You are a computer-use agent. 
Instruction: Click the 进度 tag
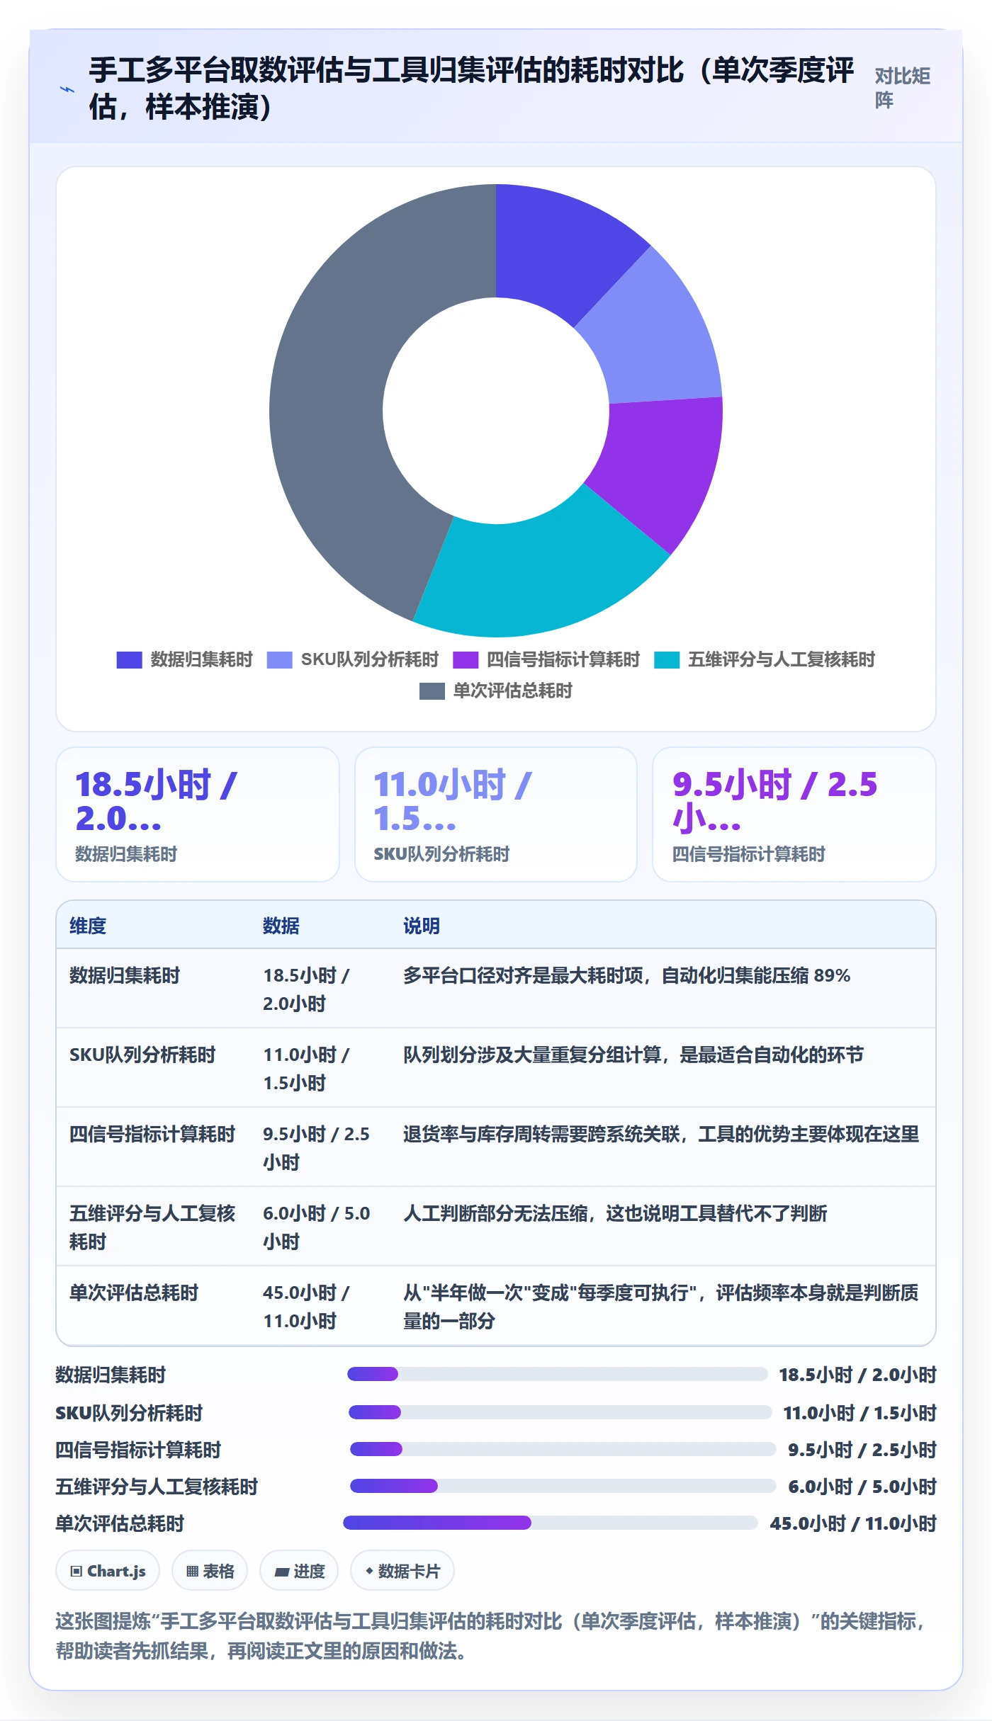coord(299,1571)
